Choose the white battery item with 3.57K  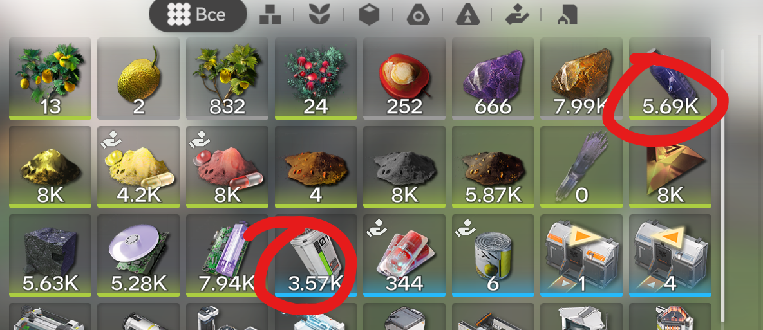point(316,255)
